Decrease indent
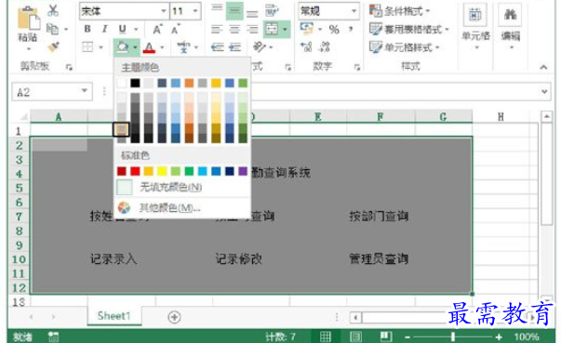The width and height of the screenshot is (561, 343). point(217,46)
